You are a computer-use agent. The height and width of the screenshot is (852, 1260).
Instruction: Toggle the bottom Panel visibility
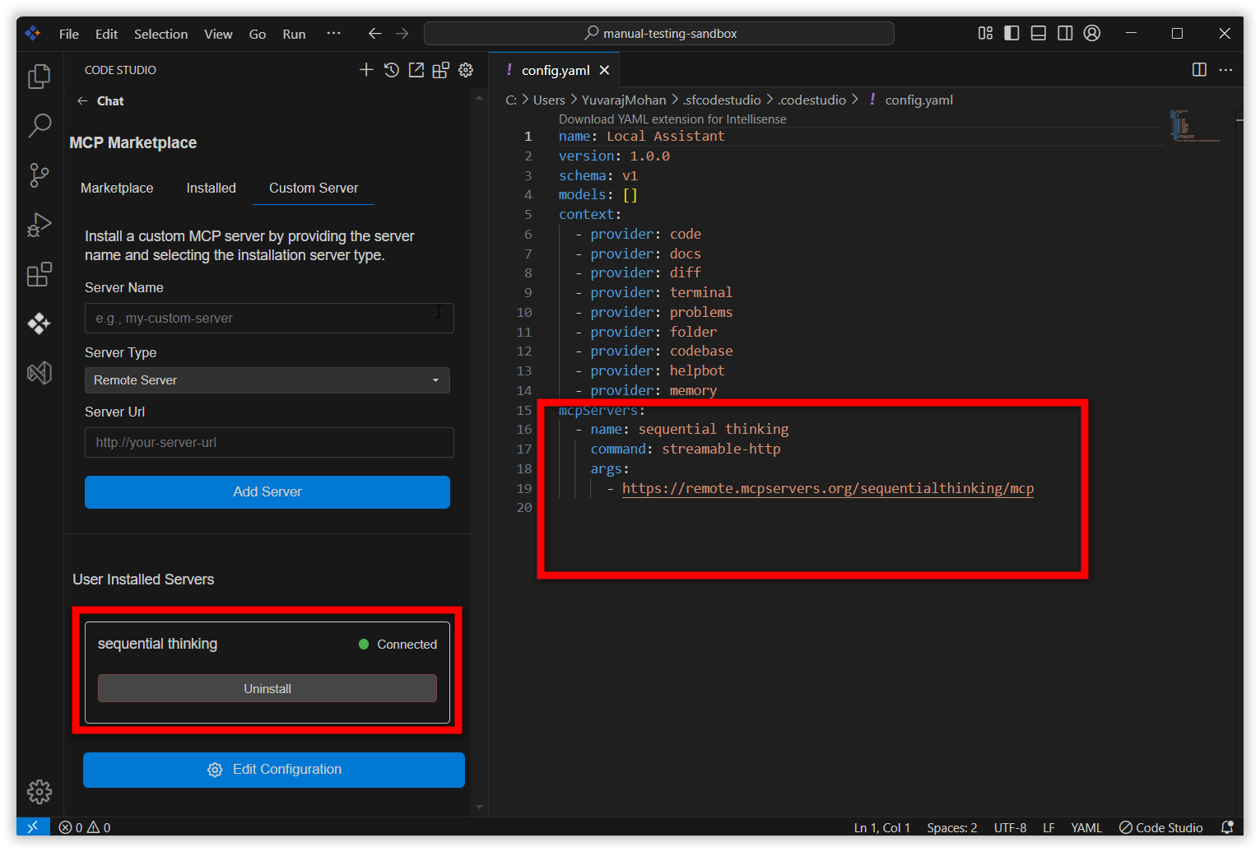1039,33
